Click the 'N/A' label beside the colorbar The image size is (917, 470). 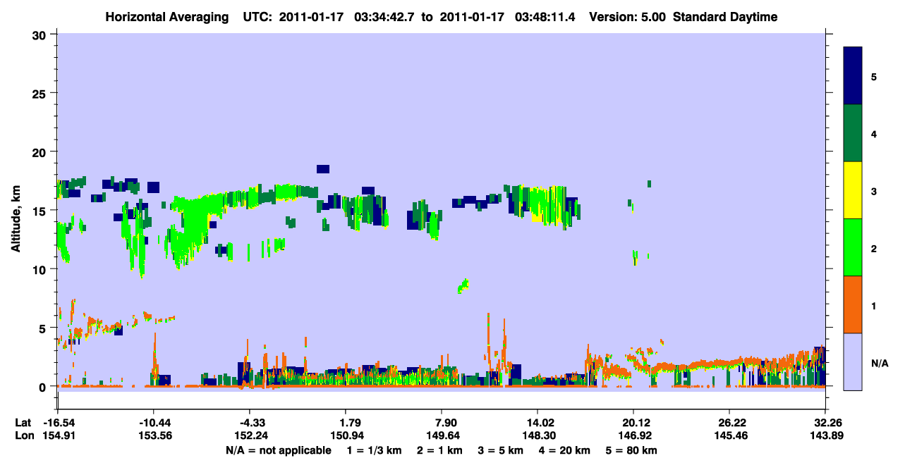[x=880, y=364]
